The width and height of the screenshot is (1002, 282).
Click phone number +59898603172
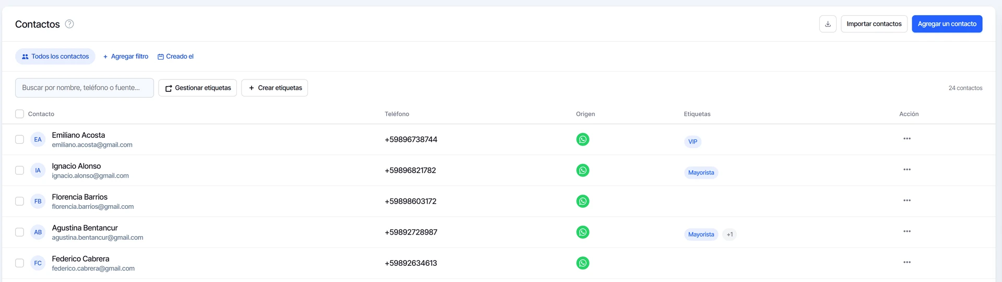pos(411,201)
